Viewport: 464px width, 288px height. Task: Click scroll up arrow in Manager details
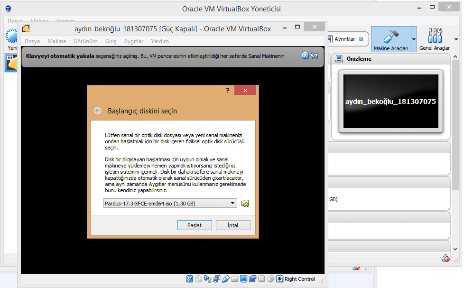click(455, 56)
